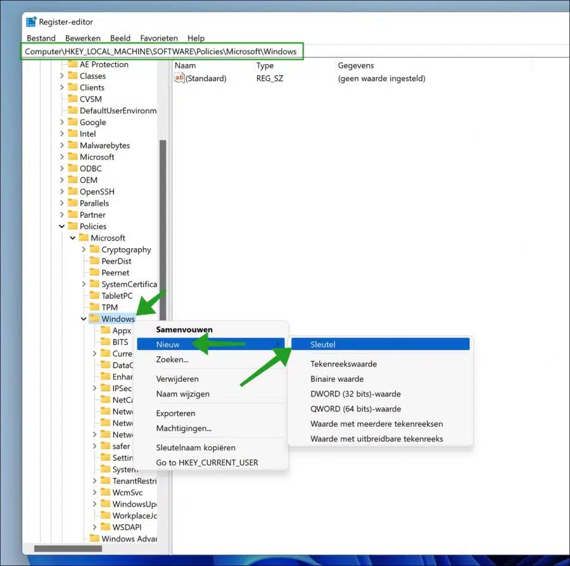Collapse the Microsoft key under Policies

tap(73, 238)
